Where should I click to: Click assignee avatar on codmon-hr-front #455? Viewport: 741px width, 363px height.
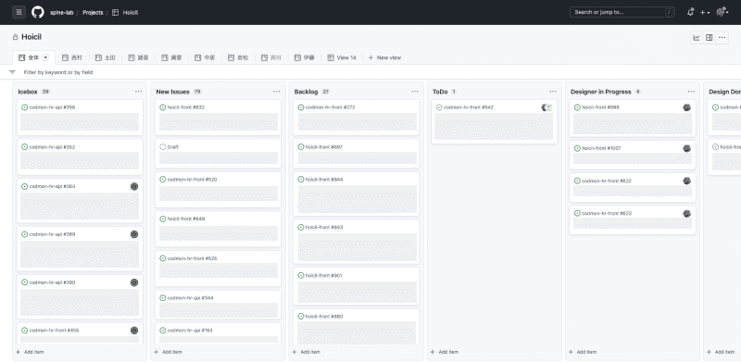pyautogui.click(x=134, y=331)
